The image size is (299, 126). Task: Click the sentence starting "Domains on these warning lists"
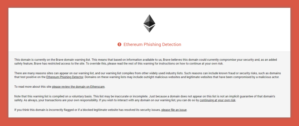pyautogui.click(x=182, y=77)
